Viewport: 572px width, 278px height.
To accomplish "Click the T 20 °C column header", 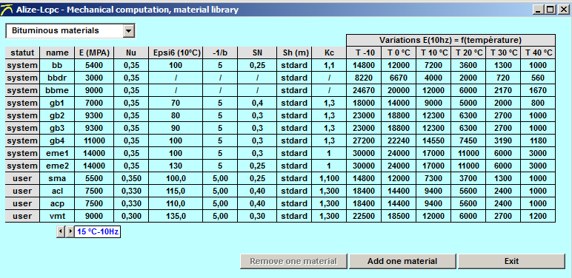I will click(469, 52).
